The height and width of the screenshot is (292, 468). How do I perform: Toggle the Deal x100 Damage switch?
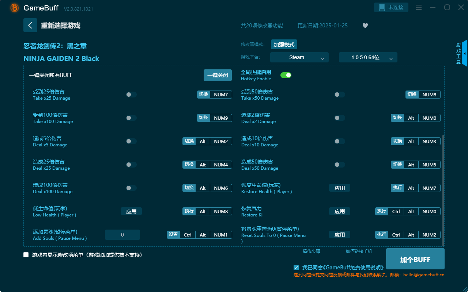coord(131,188)
